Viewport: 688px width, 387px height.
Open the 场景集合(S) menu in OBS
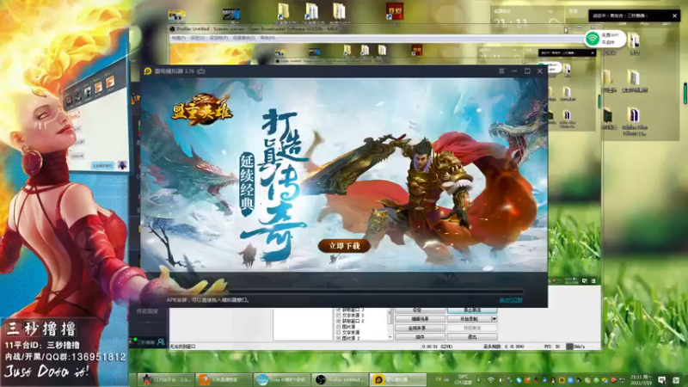[x=244, y=38]
